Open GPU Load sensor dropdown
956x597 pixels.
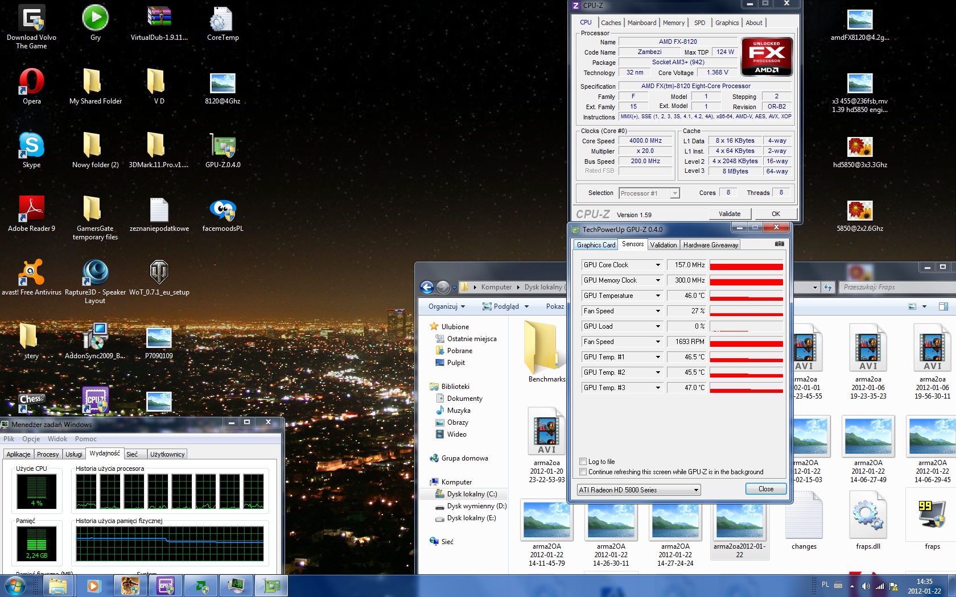(658, 326)
